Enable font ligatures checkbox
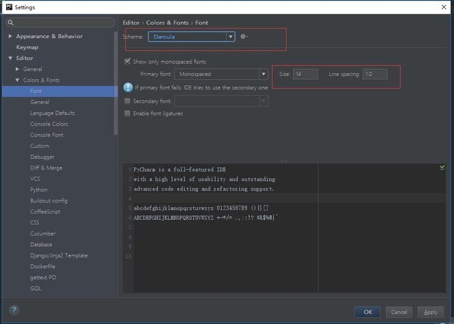Image resolution: width=454 pixels, height=324 pixels. pyautogui.click(x=127, y=113)
